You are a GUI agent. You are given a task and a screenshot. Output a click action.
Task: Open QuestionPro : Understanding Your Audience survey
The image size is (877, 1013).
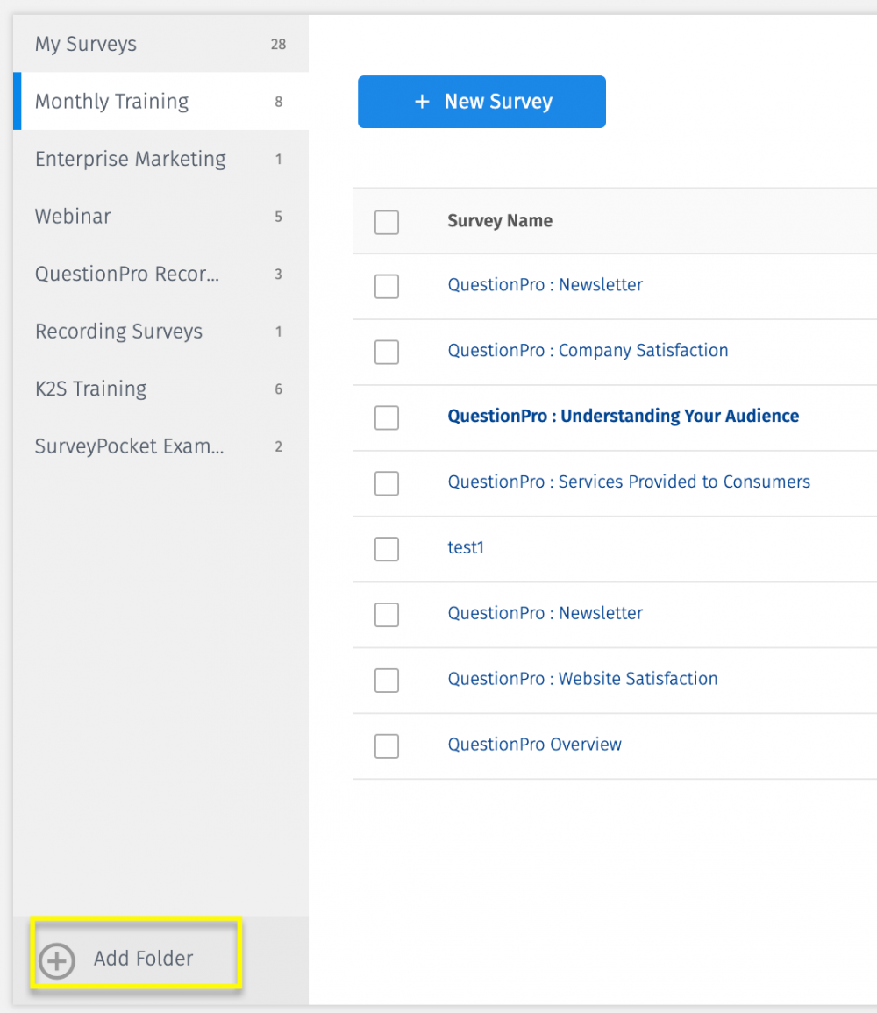pos(623,416)
